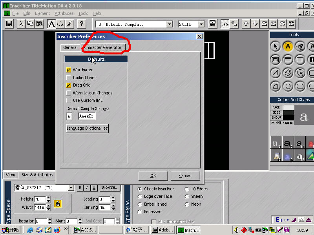Click the plain up arrow toolbar icon

point(246,24)
